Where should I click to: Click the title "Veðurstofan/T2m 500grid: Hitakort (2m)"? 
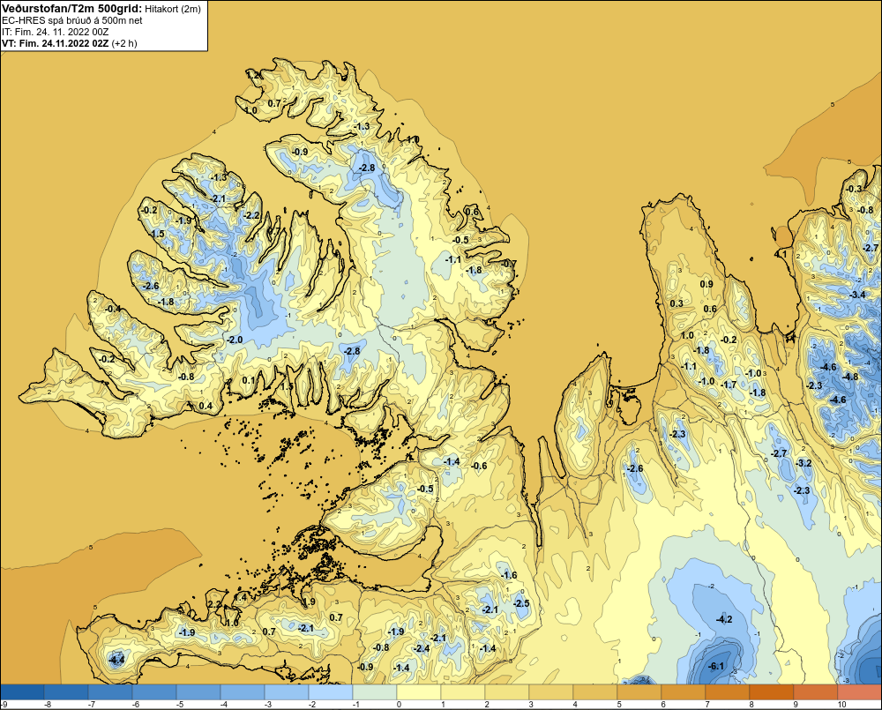(101, 9)
